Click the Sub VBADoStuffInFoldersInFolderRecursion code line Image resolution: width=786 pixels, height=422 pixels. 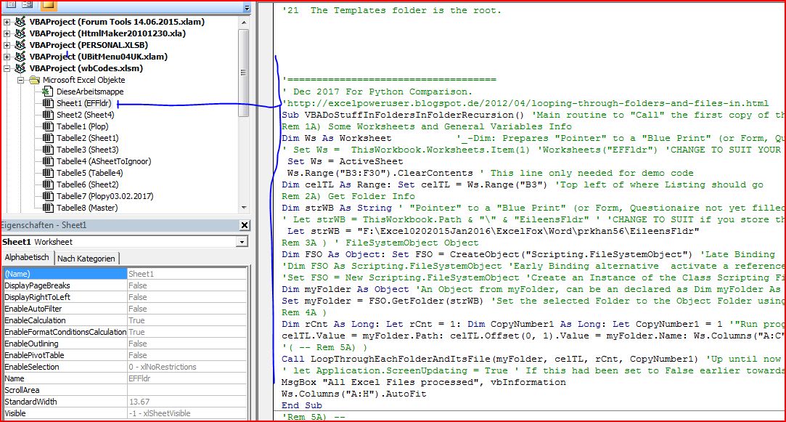[x=533, y=115]
